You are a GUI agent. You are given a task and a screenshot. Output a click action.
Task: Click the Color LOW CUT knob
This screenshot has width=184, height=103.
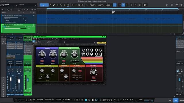click(x=42, y=71)
